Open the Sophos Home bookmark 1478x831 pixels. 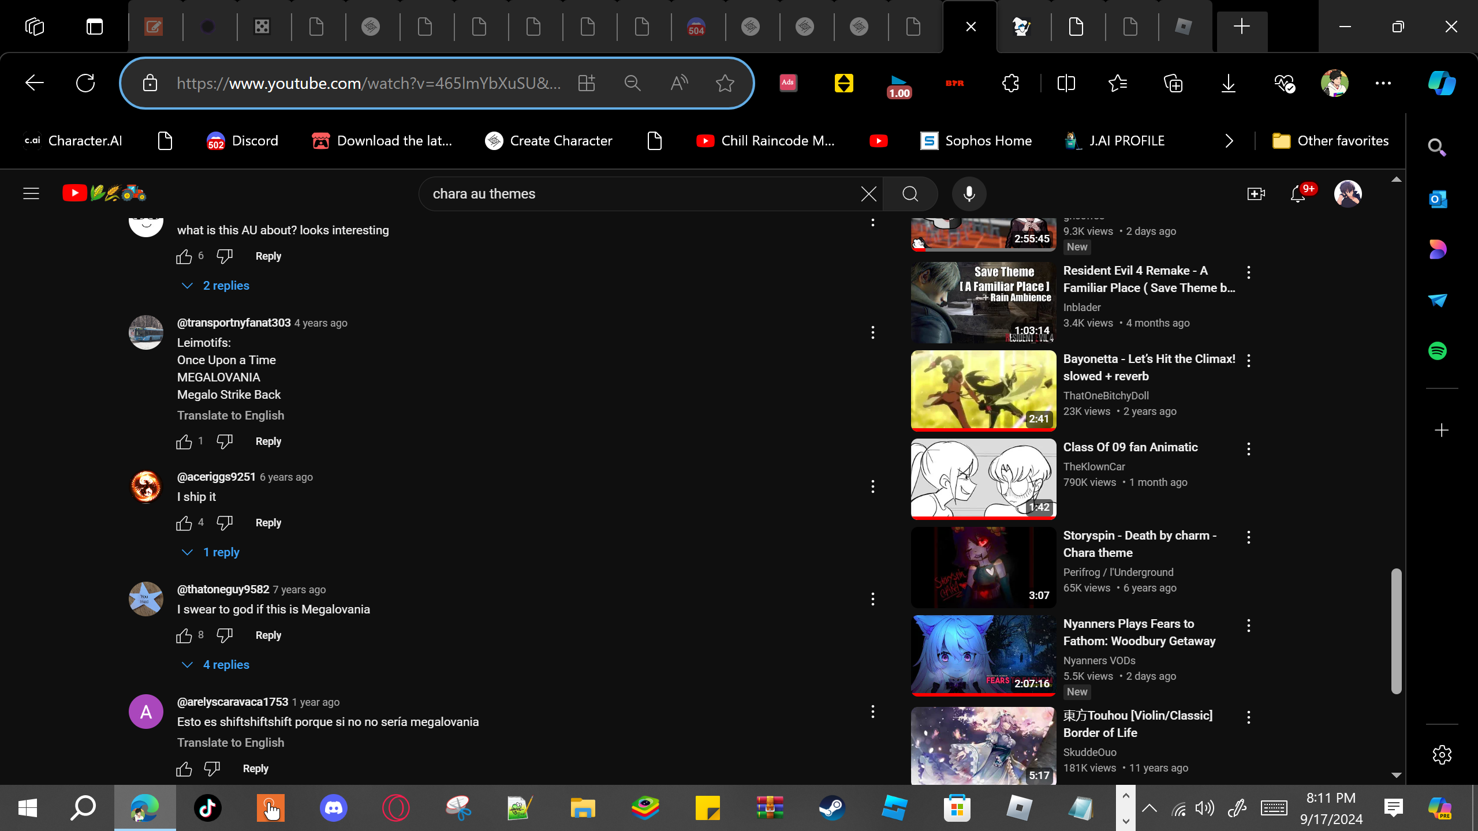976,141
